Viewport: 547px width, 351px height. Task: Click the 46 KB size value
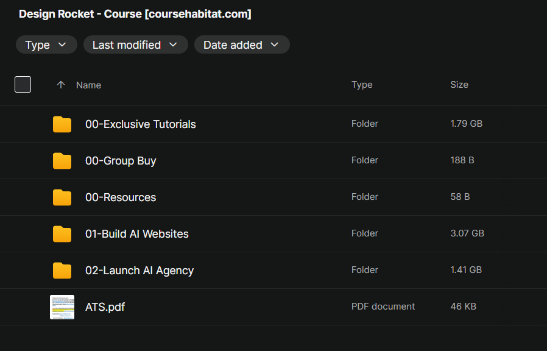point(464,307)
